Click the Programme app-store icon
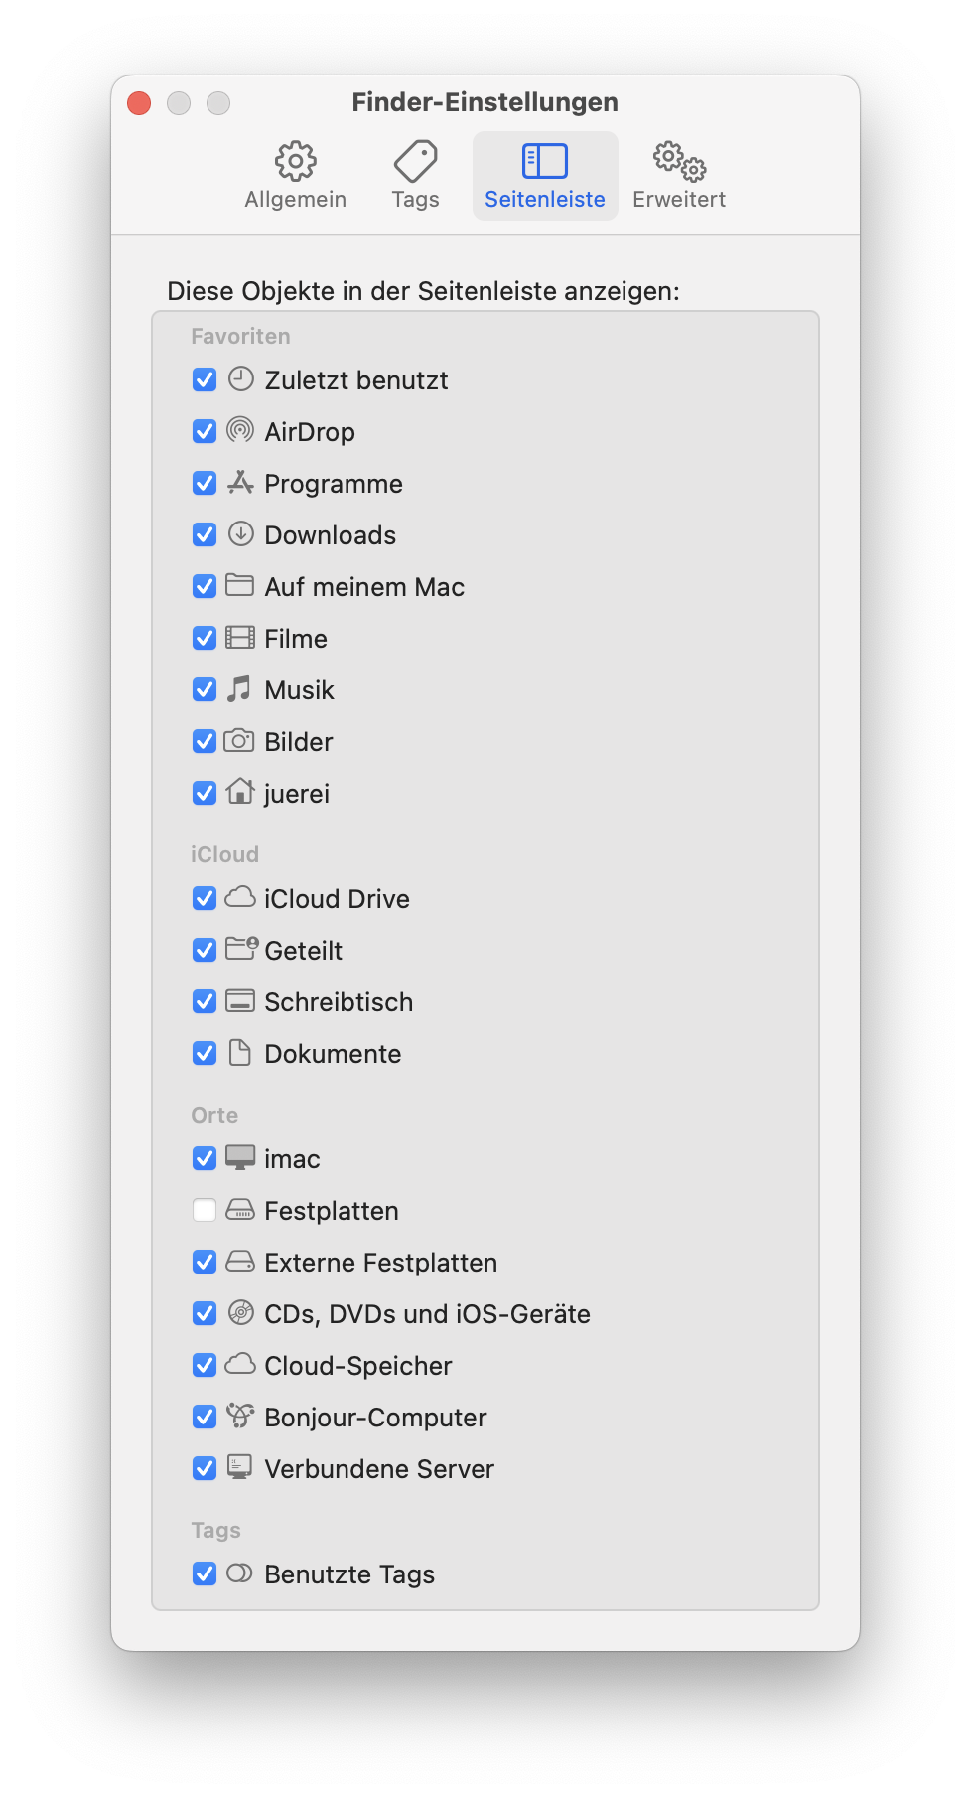 (240, 483)
